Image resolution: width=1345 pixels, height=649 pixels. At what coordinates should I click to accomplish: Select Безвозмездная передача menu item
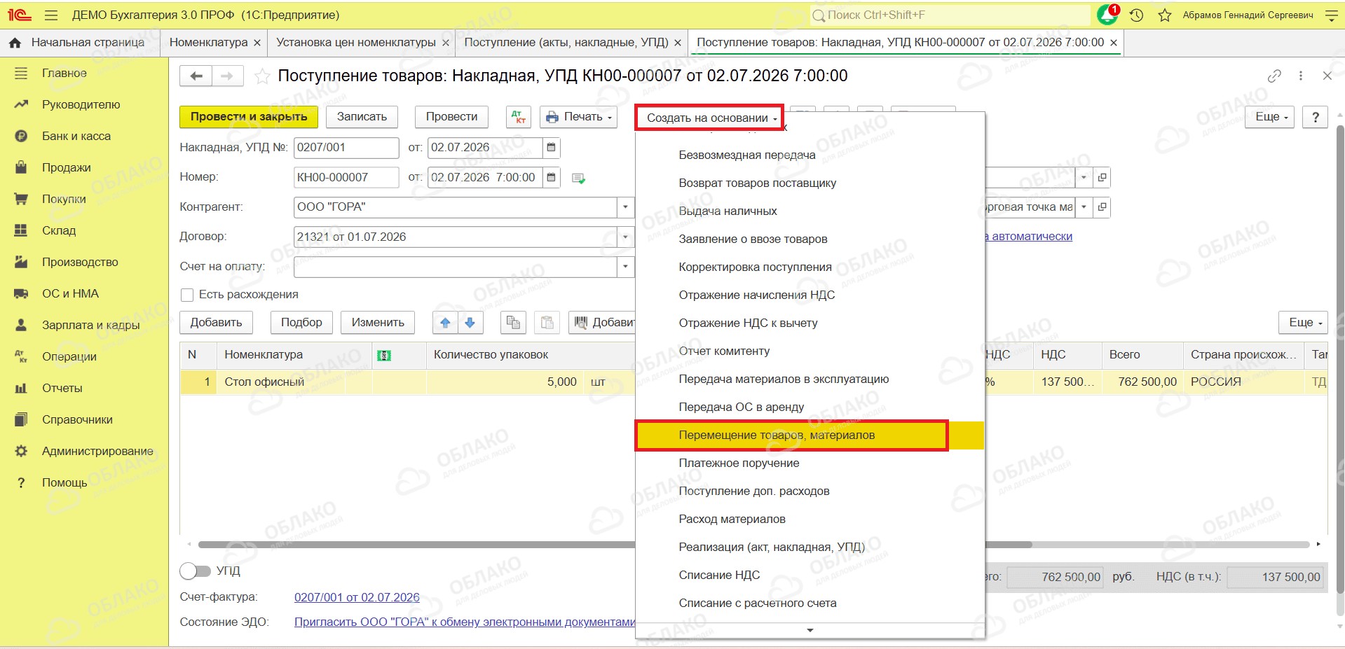[x=810, y=155]
